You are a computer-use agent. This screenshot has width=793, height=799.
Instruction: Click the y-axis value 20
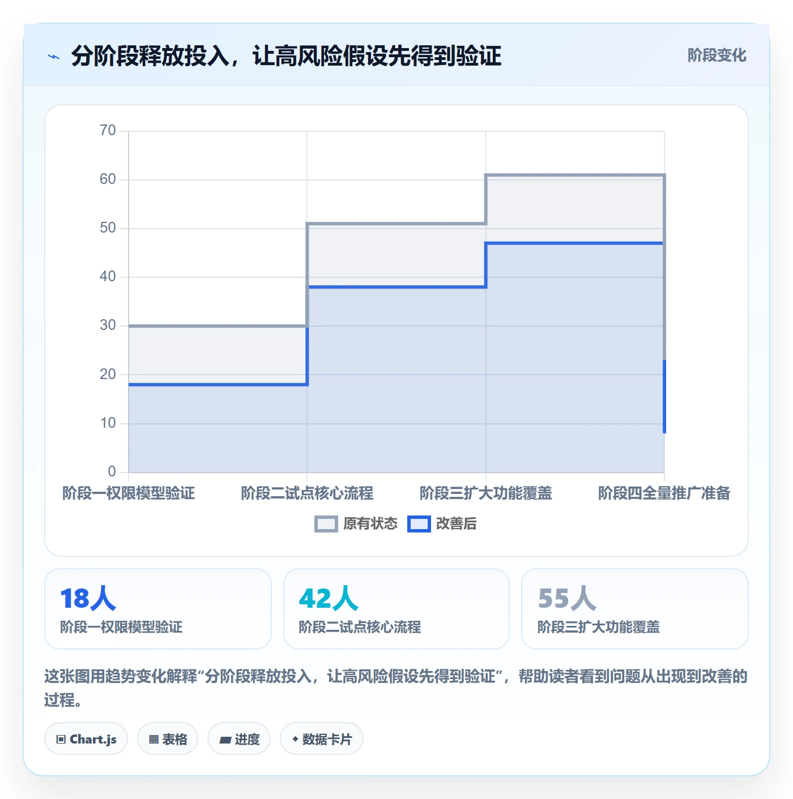[108, 375]
